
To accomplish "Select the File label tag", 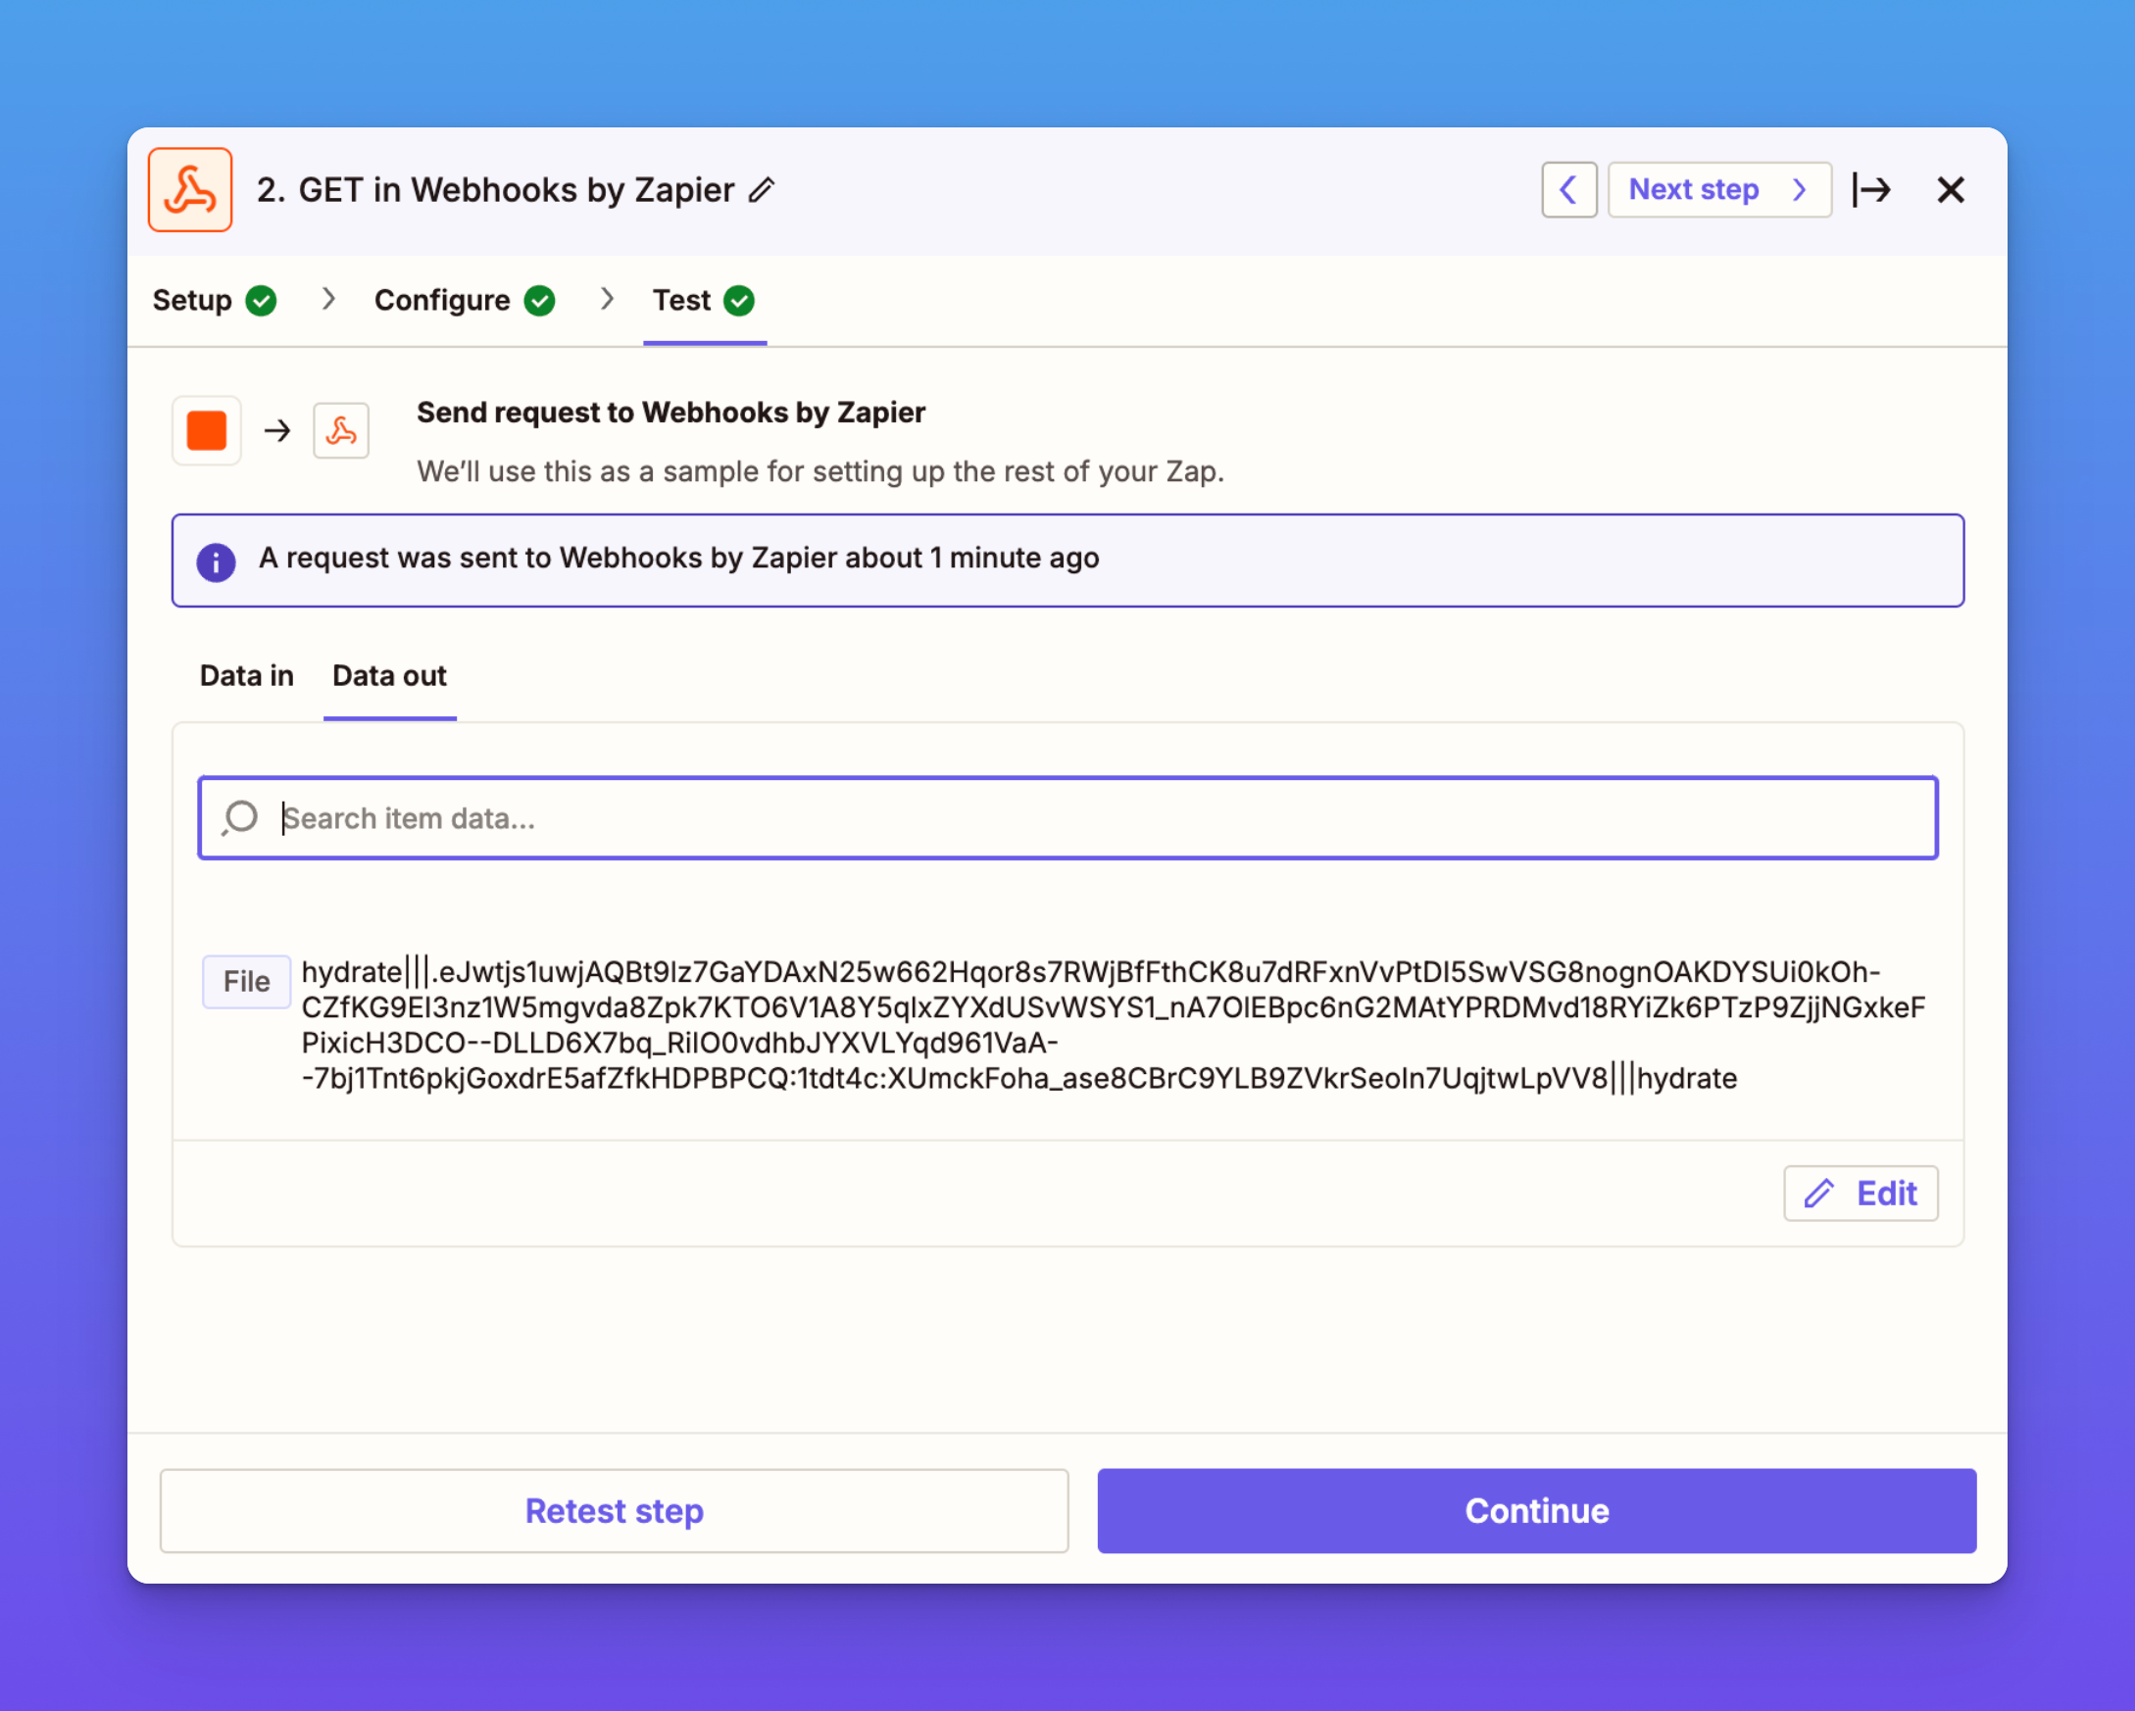I will [x=247, y=981].
